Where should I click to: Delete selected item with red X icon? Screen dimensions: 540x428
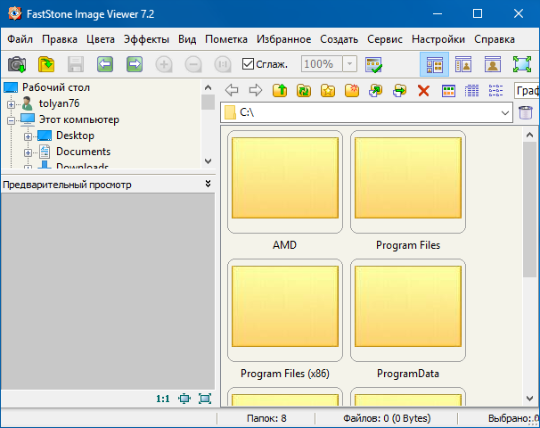coord(423,90)
